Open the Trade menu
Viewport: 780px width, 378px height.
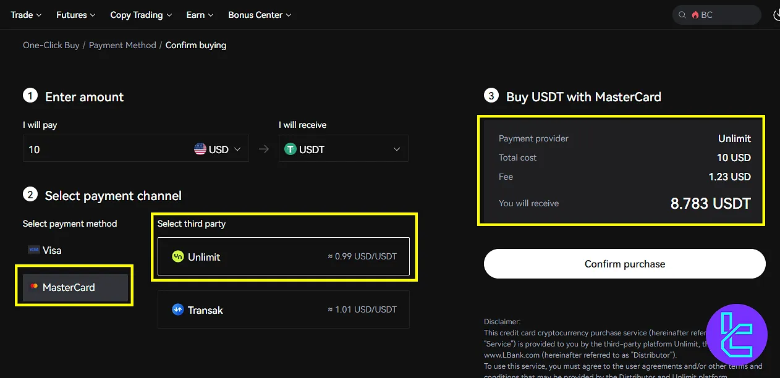[26, 15]
